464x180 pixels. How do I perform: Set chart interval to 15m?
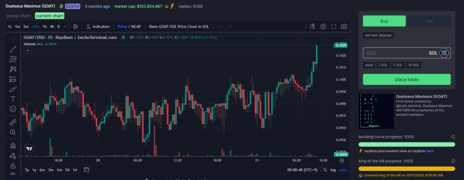point(35,27)
